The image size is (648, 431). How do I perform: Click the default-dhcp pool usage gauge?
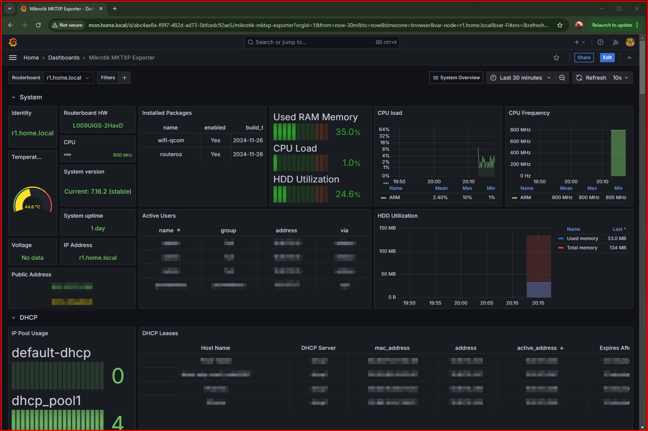[x=58, y=376]
